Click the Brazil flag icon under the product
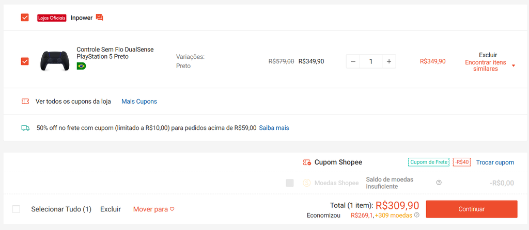The width and height of the screenshot is (529, 230). tap(81, 66)
